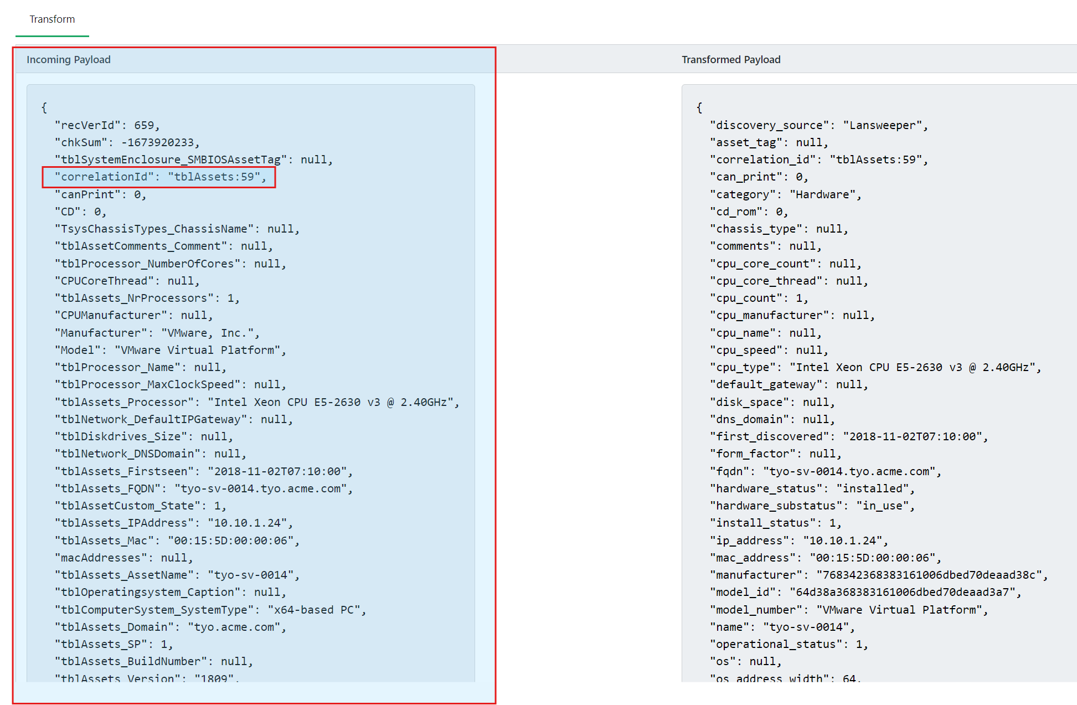Click the tblAssets_SP line

coord(114,644)
